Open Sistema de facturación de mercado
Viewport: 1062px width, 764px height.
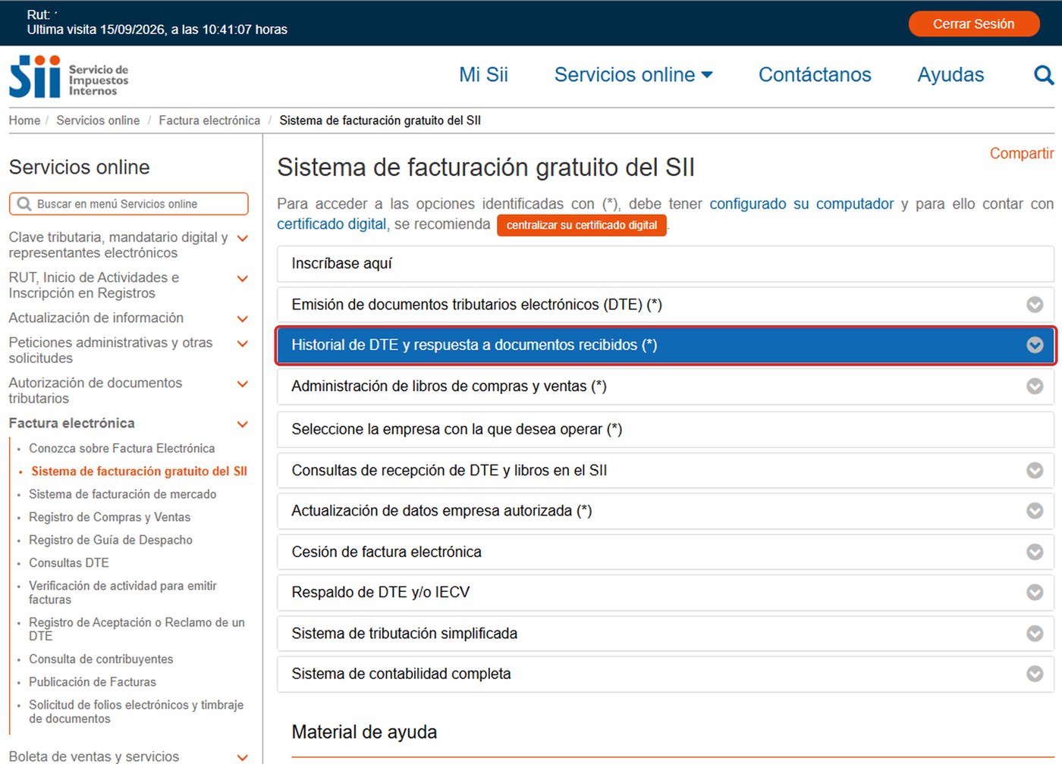pos(122,494)
